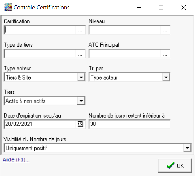This screenshot has height=176, width=195.
Task: Click the remaining days field showing 30
Action: (x=130, y=124)
